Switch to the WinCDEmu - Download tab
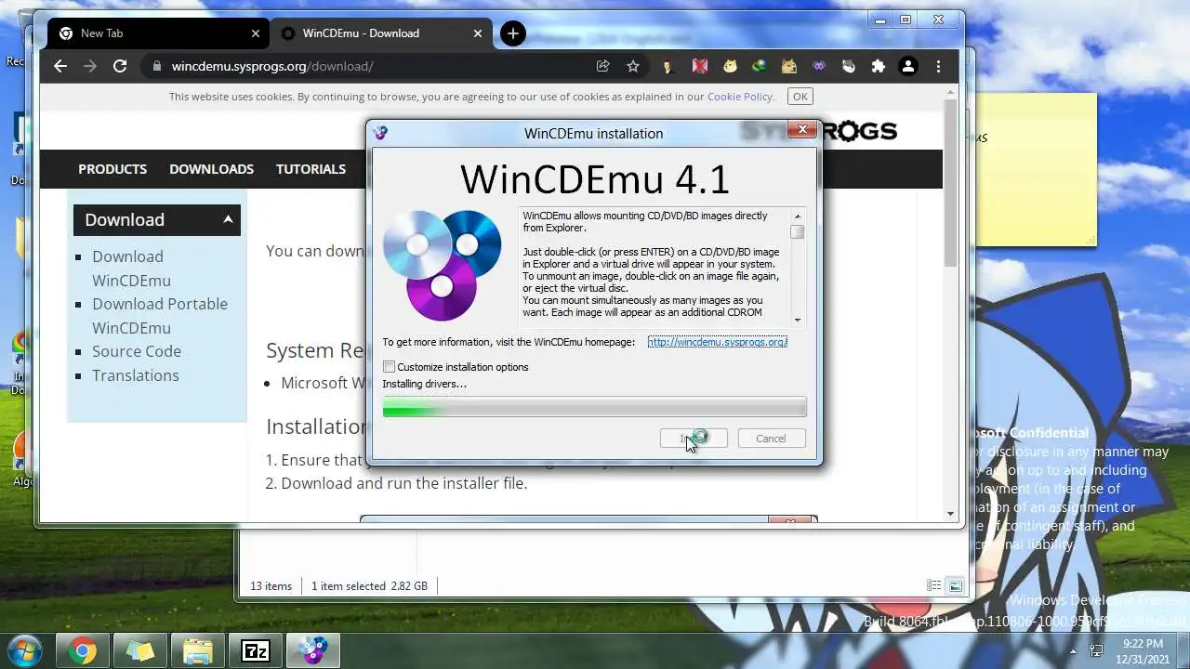The width and height of the screenshot is (1190, 669). (x=381, y=33)
